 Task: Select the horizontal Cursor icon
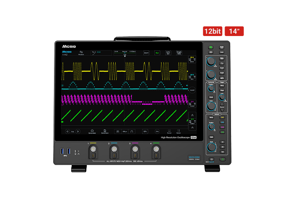(x=169, y=131)
